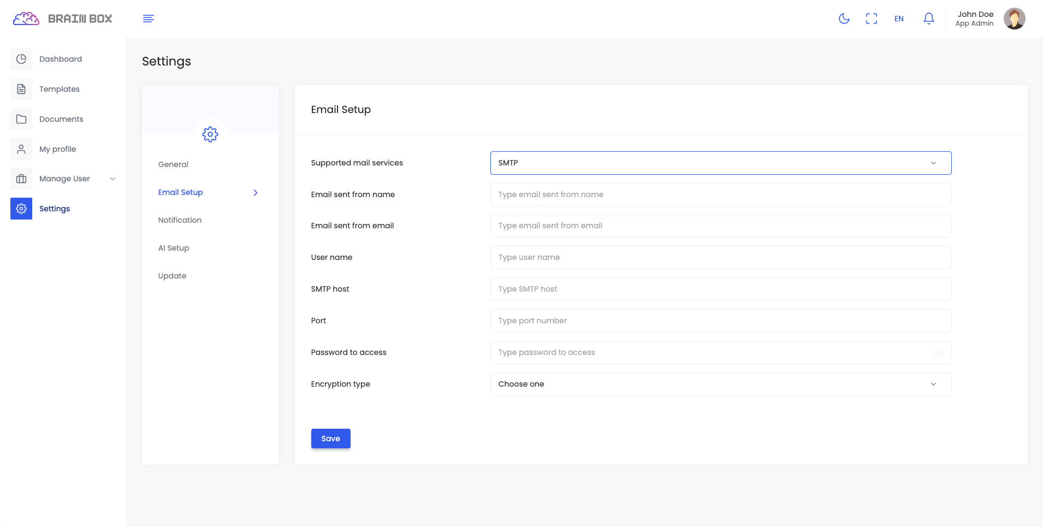
Task: Open the EN language selector
Action: click(x=899, y=19)
